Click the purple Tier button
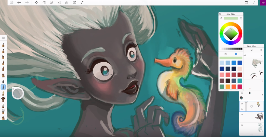The width and height of the screenshot is (266, 137). [x=263, y=3]
